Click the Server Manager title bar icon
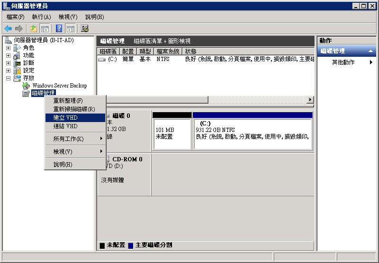The image size is (379, 263). point(7,6)
